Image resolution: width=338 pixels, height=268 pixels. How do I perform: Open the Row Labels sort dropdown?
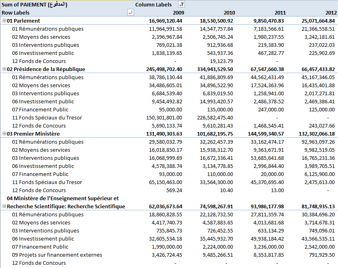point(130,13)
